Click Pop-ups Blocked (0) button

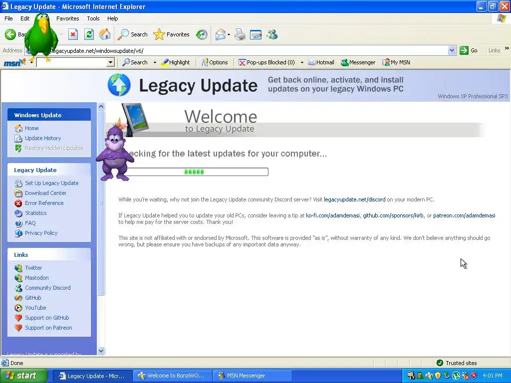[x=266, y=62]
